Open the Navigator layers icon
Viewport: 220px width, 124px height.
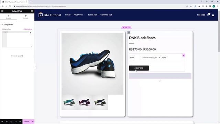coord(7,122)
